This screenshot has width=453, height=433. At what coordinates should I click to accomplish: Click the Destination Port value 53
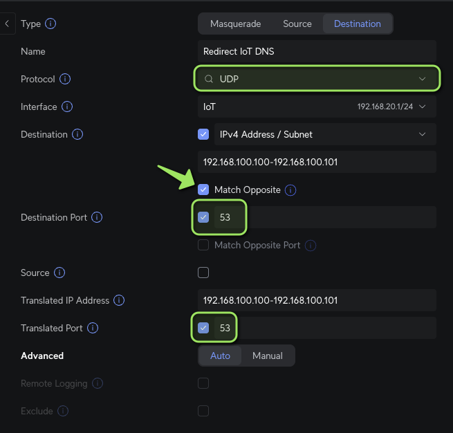[x=225, y=217]
